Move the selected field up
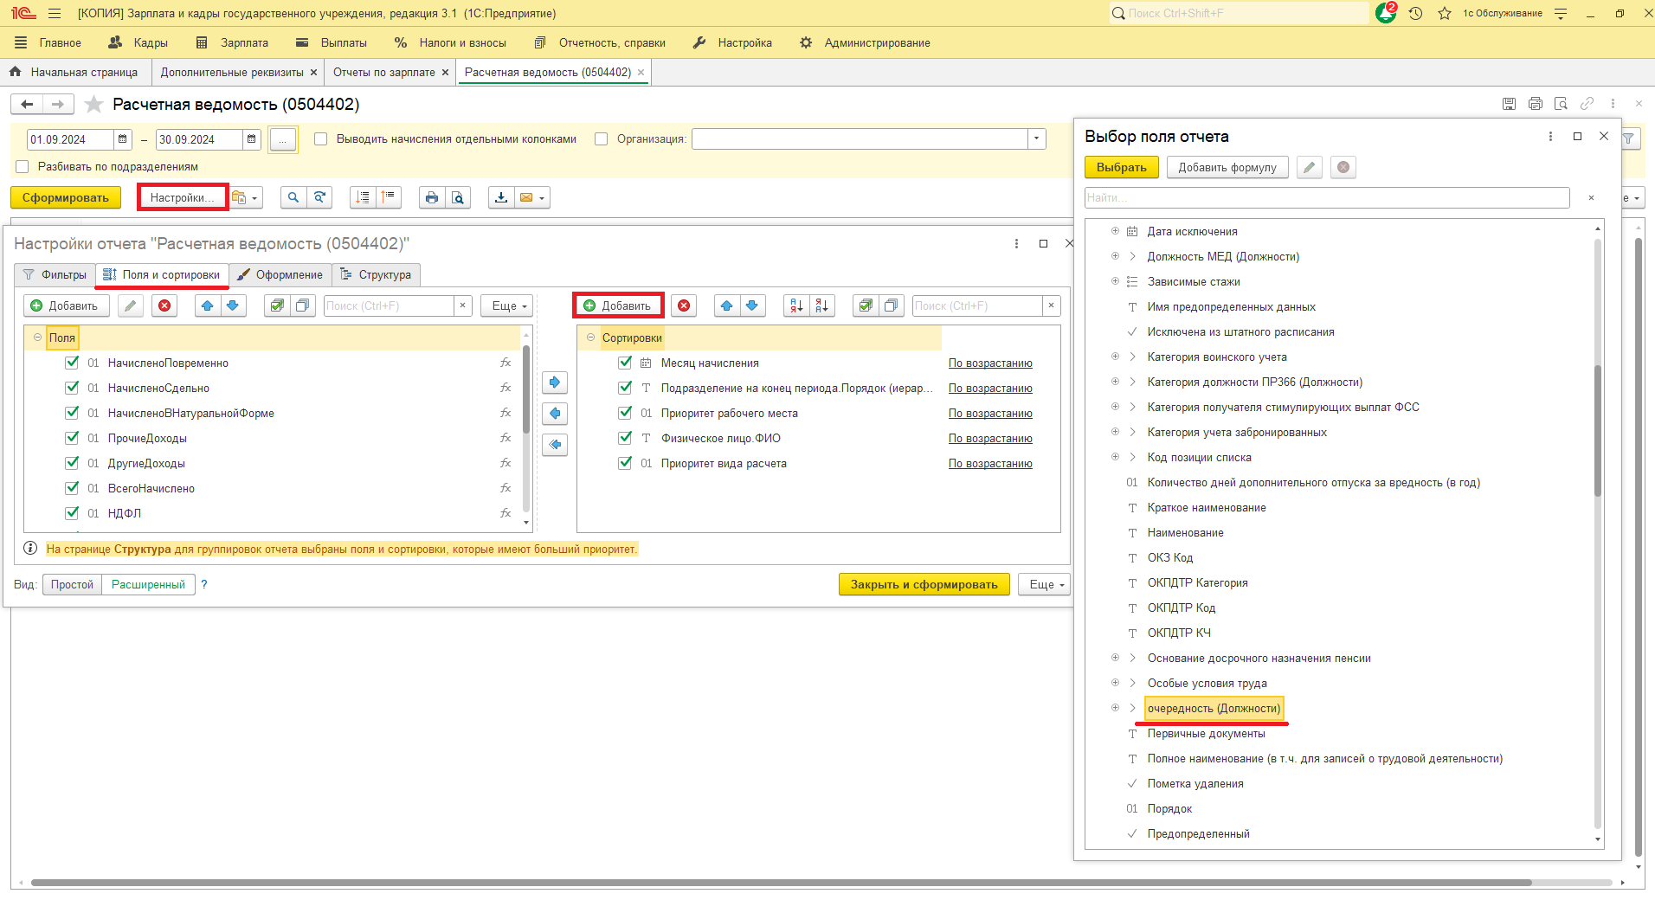 (207, 306)
